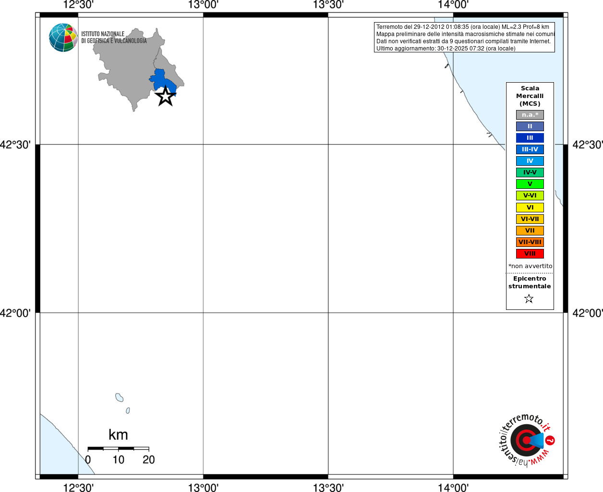Select the gray n.a.* legend swatch
This screenshot has width=603, height=492.
(x=530, y=115)
